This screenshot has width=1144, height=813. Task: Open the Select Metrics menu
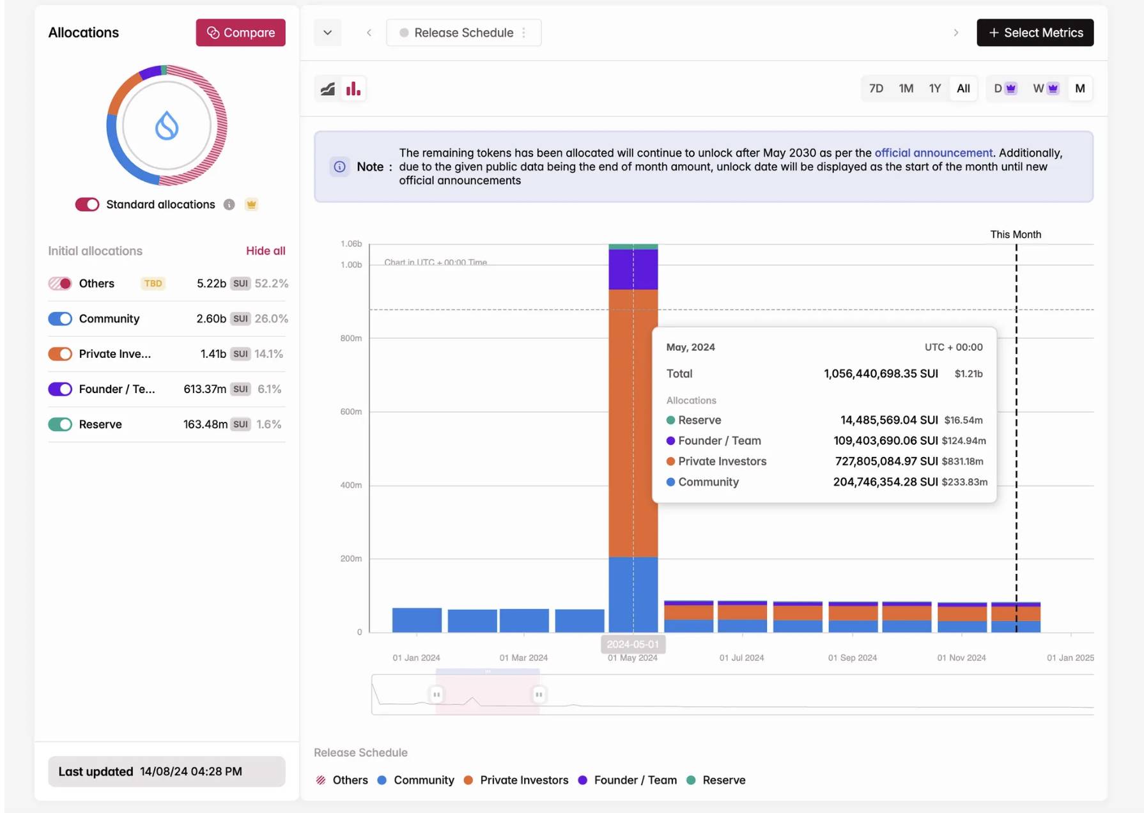pos(1035,33)
